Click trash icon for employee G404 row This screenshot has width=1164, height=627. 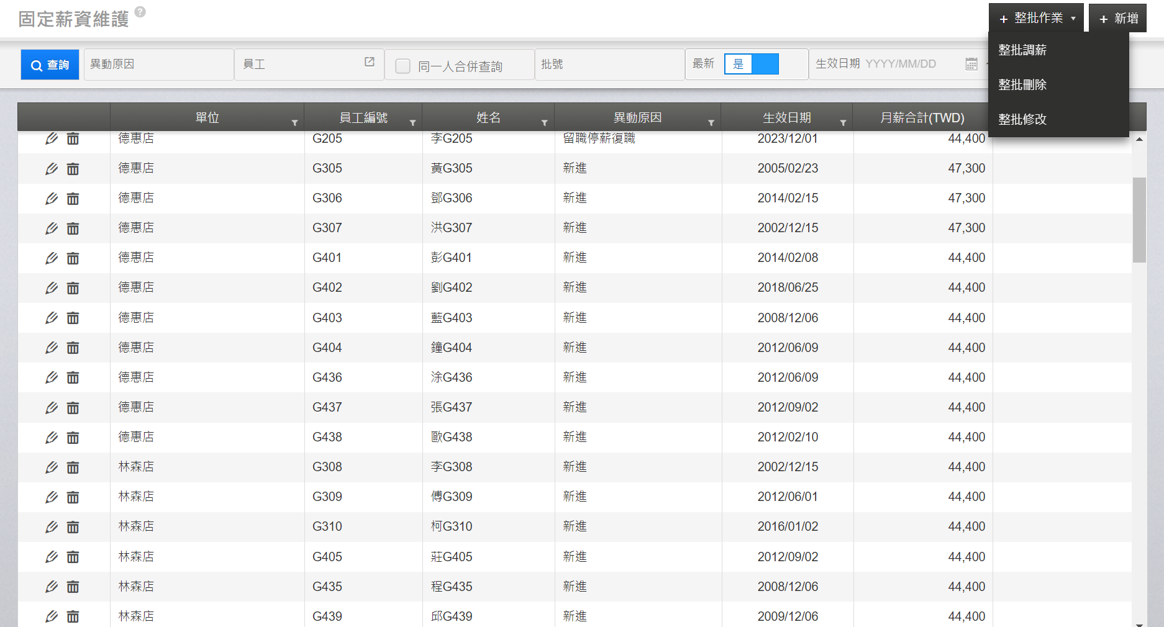pos(73,348)
